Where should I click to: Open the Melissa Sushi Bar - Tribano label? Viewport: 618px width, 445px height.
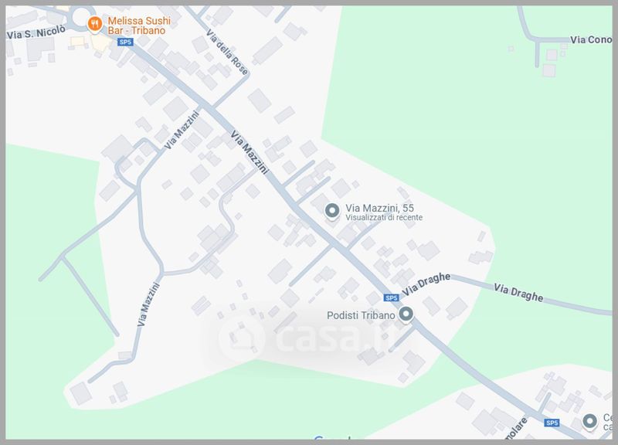click(139, 25)
